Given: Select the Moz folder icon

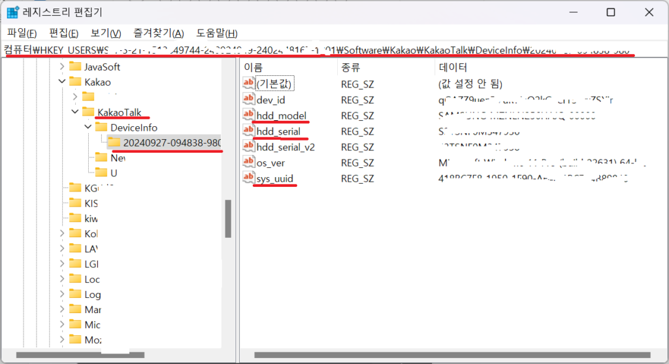Looking at the screenshot, I should pyautogui.click(x=75, y=339).
